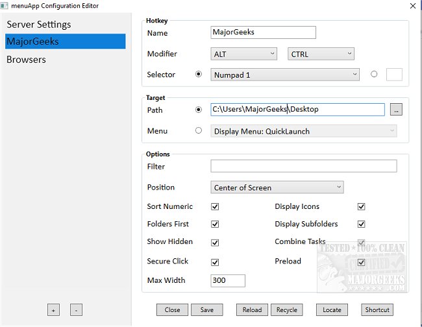Click the Reload button
The height and width of the screenshot is (327, 422).
pos(252,310)
